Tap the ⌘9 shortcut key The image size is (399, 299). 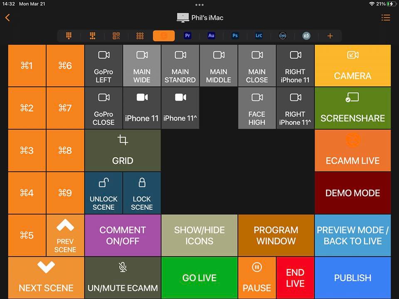(x=65, y=193)
